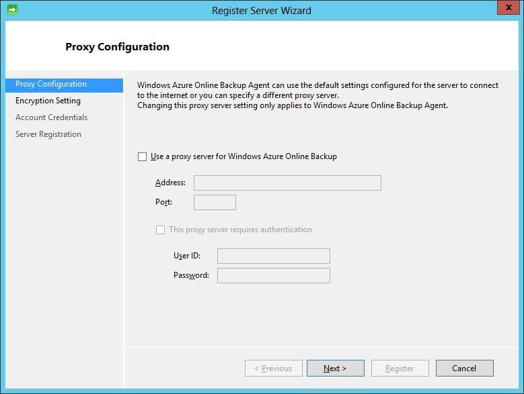The image size is (524, 394).
Task: Go to Account Credentials step
Action: [x=52, y=117]
